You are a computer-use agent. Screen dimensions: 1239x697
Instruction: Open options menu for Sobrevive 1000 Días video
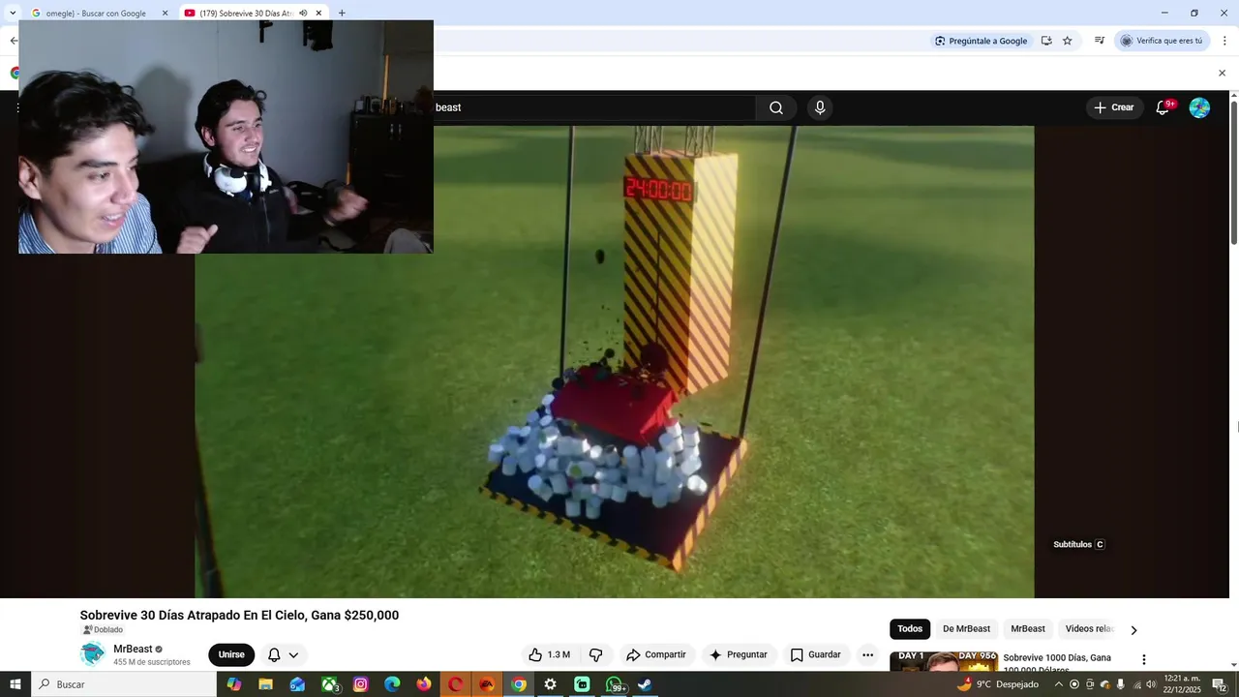pos(1143,659)
